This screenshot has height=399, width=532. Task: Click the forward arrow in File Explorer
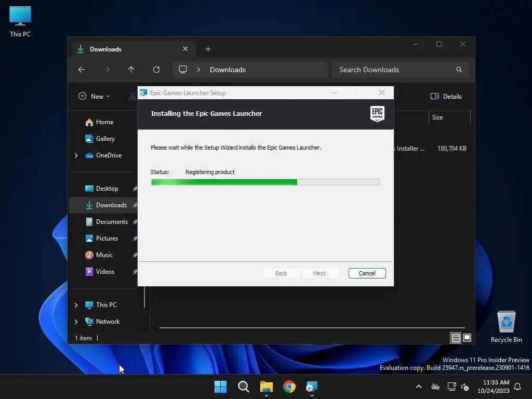(107, 70)
